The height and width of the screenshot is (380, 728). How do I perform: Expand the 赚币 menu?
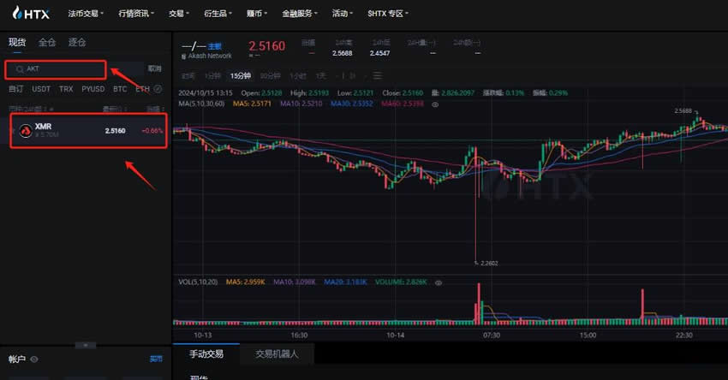(257, 14)
